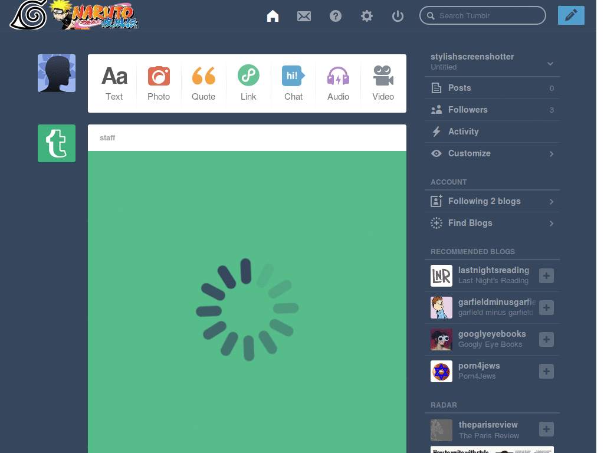Open the Quote post composer
This screenshot has height=453, width=604.
click(x=203, y=83)
